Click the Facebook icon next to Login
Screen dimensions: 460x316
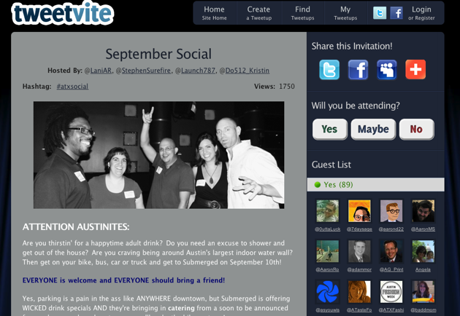coord(396,13)
